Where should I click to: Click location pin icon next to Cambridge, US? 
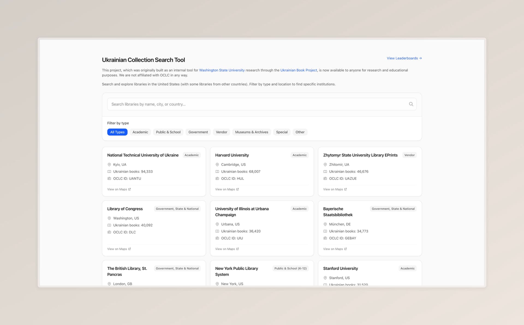[217, 165]
